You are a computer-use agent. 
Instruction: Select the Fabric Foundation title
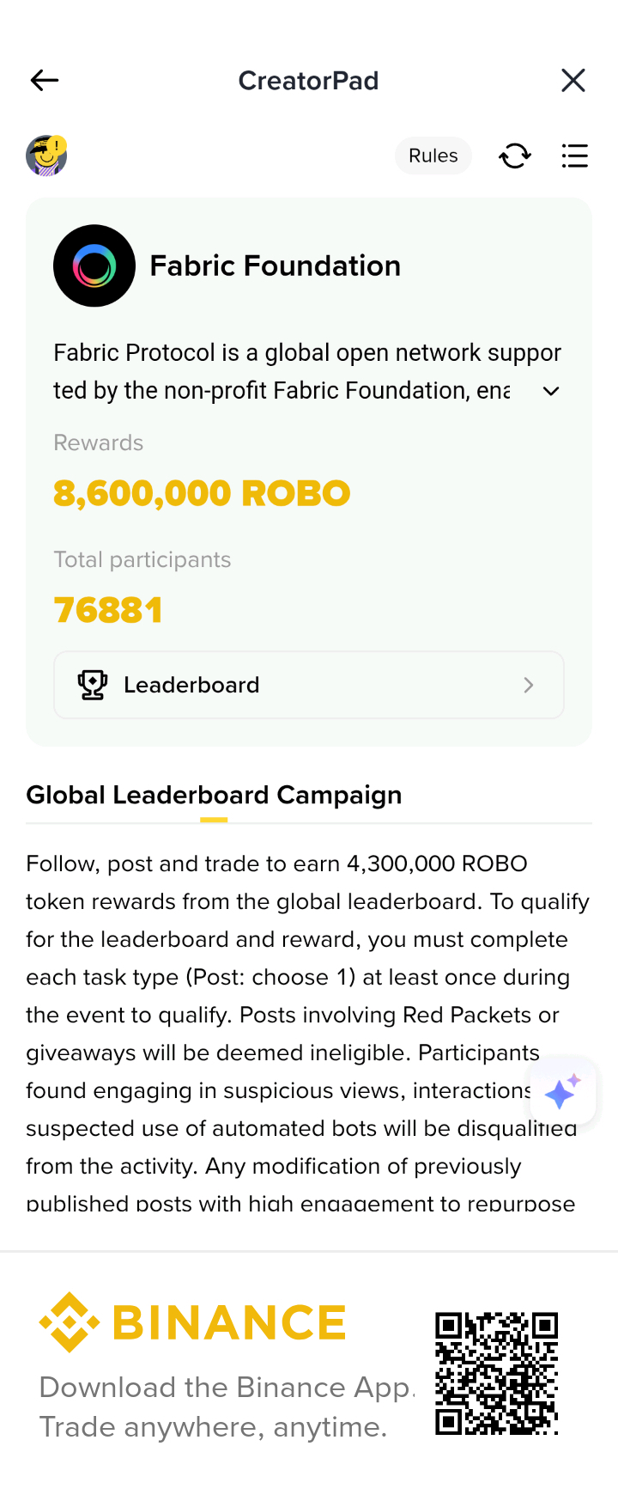click(x=275, y=265)
